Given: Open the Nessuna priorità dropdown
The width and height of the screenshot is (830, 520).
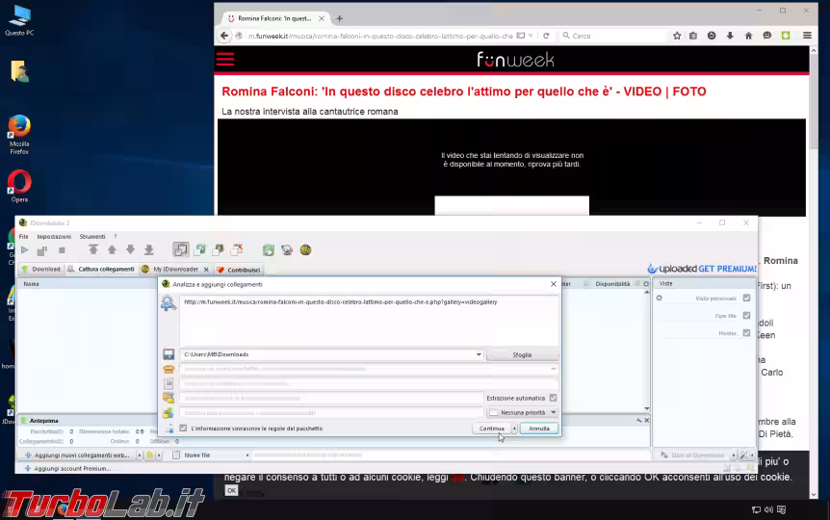Looking at the screenshot, I should pyautogui.click(x=553, y=412).
